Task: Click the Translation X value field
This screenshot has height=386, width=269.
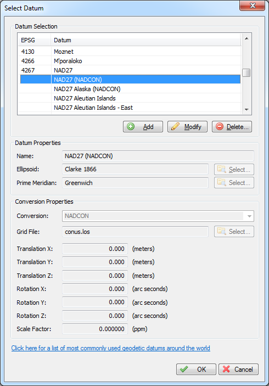Action: coord(95,249)
